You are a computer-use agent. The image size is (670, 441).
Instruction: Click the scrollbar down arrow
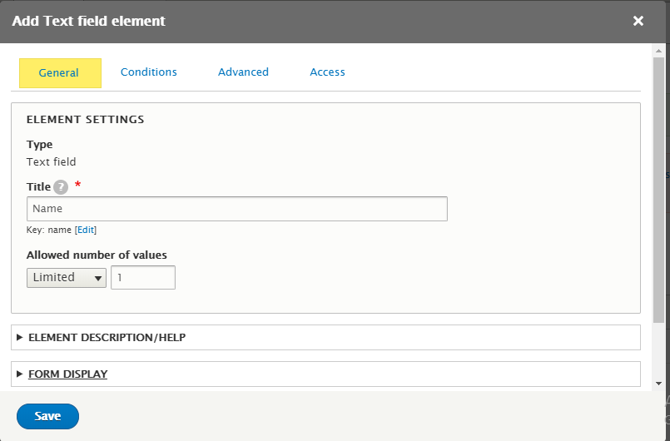659,384
